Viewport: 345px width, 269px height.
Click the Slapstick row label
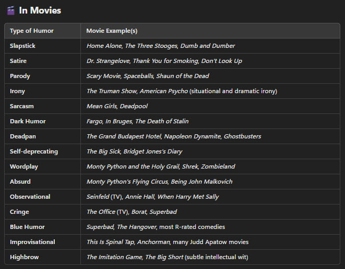click(22, 46)
